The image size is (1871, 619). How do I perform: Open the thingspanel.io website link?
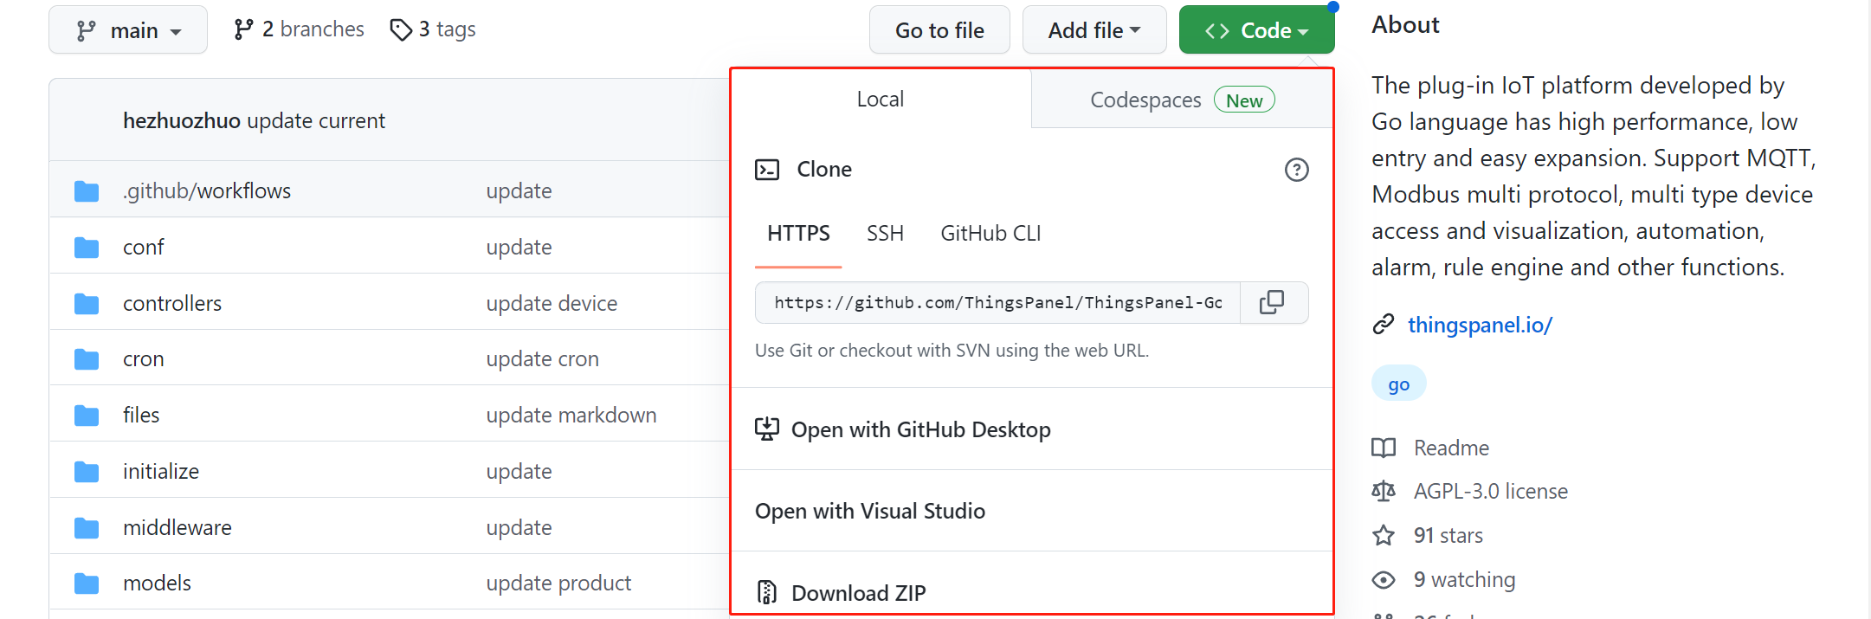coord(1479,325)
